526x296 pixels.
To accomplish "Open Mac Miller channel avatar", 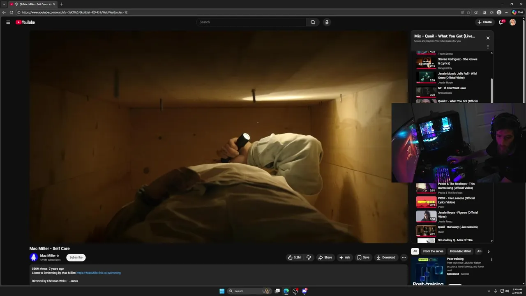I will (34, 257).
